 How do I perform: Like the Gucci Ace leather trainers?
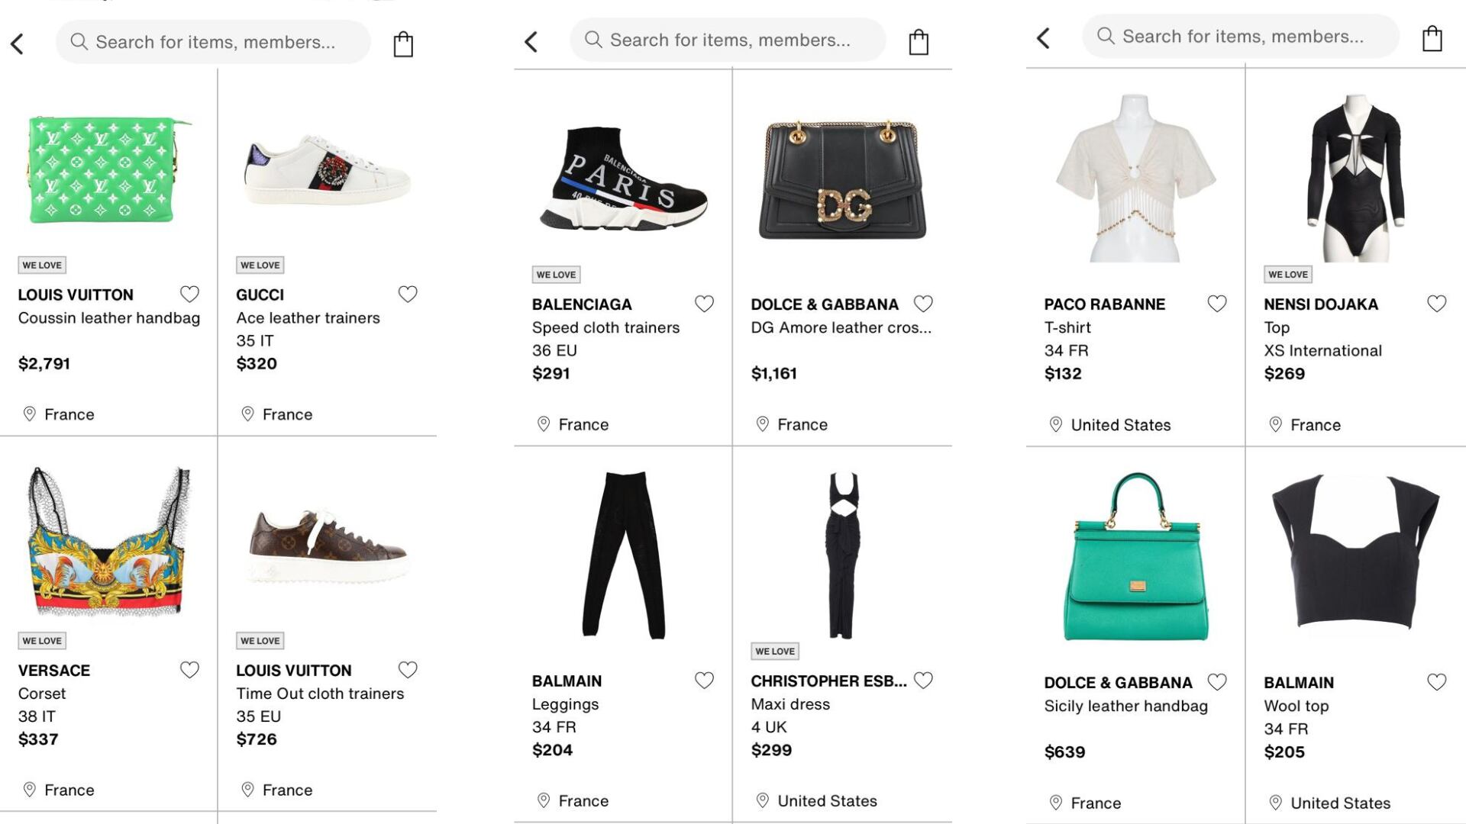[x=408, y=294]
